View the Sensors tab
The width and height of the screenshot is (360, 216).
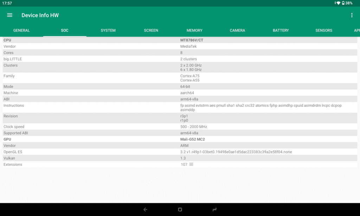[324, 31]
